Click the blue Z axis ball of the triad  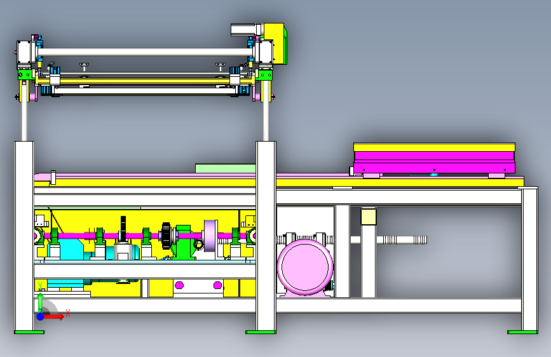click(x=41, y=316)
